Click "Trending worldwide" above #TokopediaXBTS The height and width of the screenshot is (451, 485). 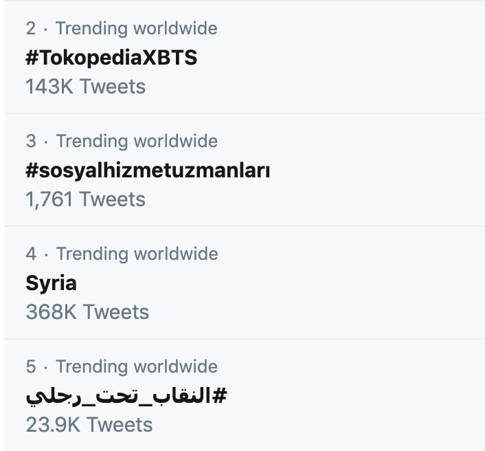coord(137,29)
